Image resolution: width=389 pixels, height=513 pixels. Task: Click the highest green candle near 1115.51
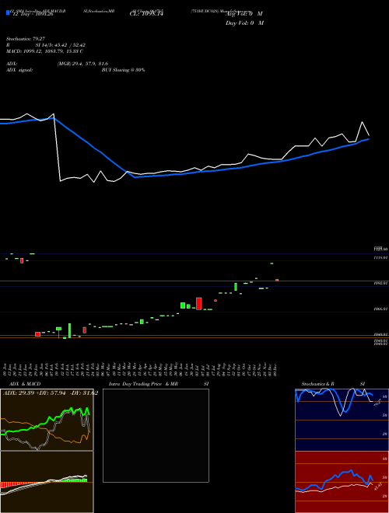[272, 263]
